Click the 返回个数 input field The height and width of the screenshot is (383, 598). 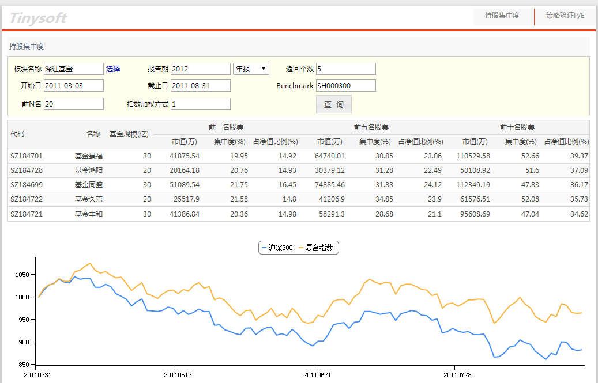pyautogui.click(x=345, y=69)
